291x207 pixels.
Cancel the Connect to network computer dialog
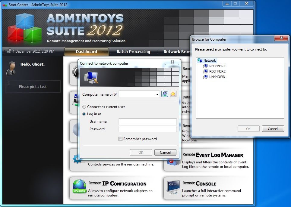coord(165,152)
